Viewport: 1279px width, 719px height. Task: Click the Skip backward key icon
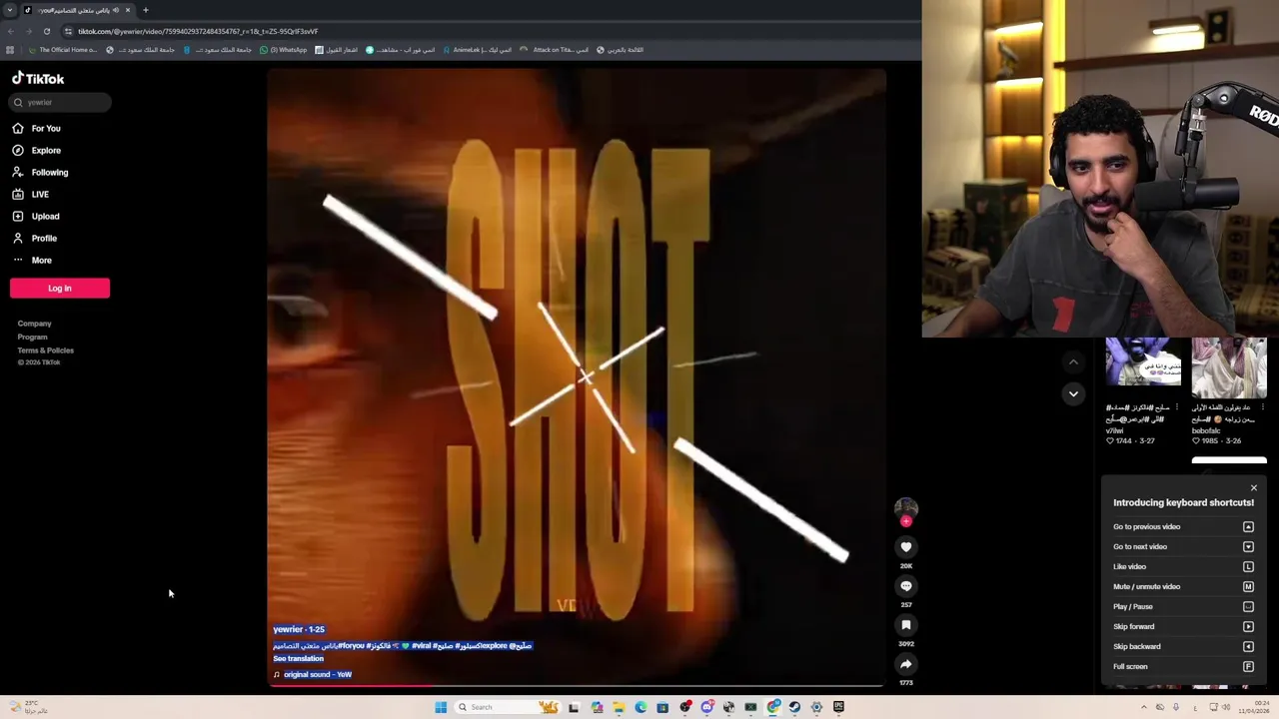pos(1248,646)
